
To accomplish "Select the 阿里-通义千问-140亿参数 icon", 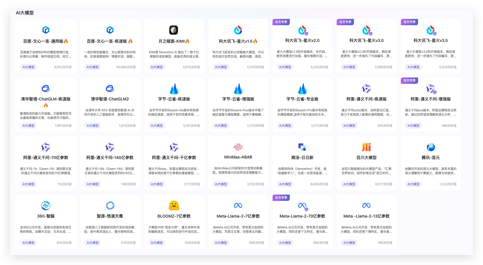I will [110, 147].
